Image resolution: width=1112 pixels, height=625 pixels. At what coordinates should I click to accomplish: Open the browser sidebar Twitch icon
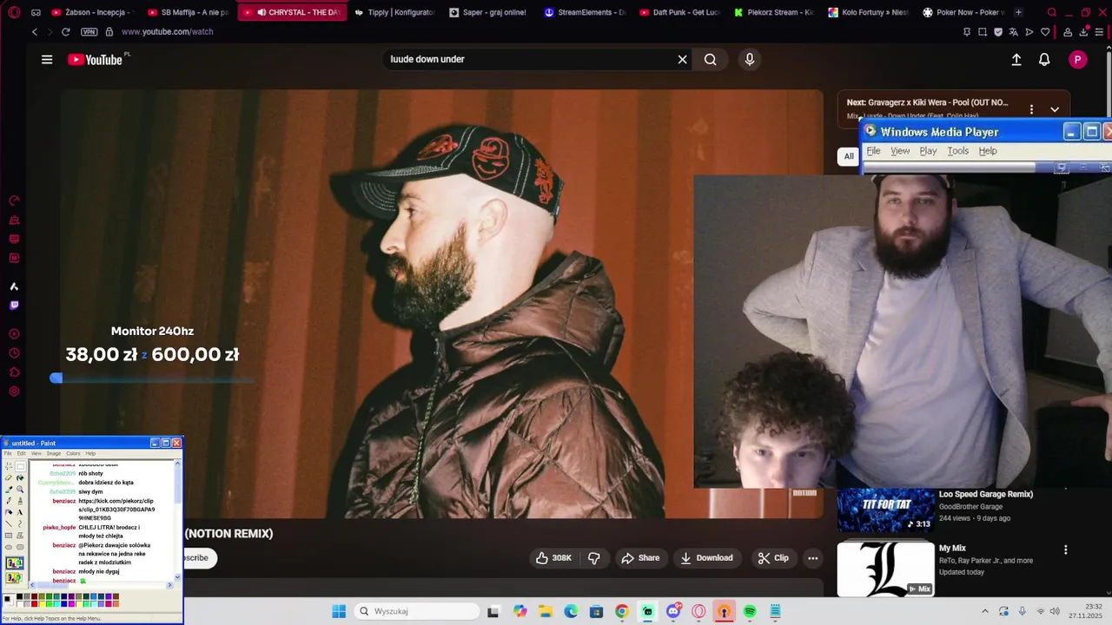click(x=14, y=306)
